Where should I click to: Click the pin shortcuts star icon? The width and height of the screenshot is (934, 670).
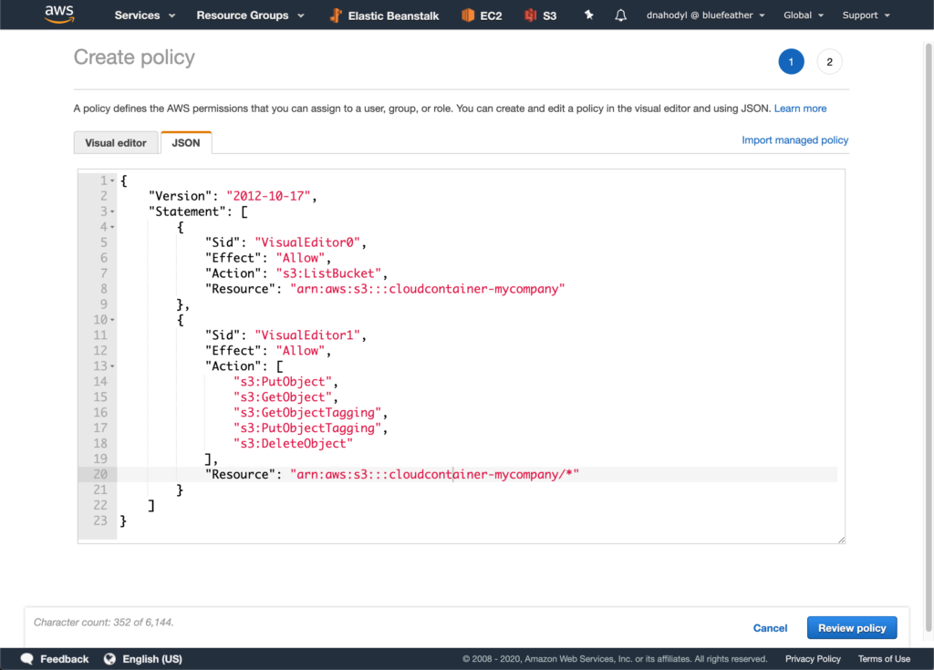pos(589,15)
